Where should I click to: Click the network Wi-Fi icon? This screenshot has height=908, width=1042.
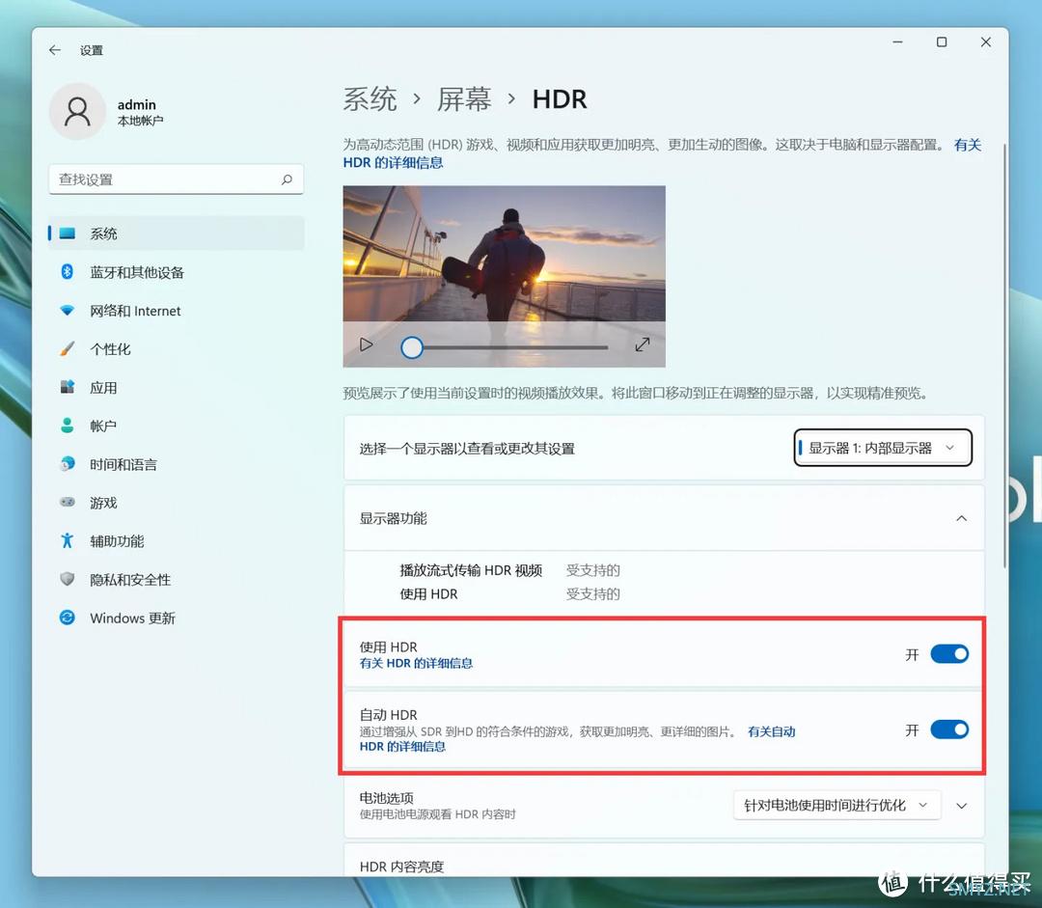[x=68, y=311]
